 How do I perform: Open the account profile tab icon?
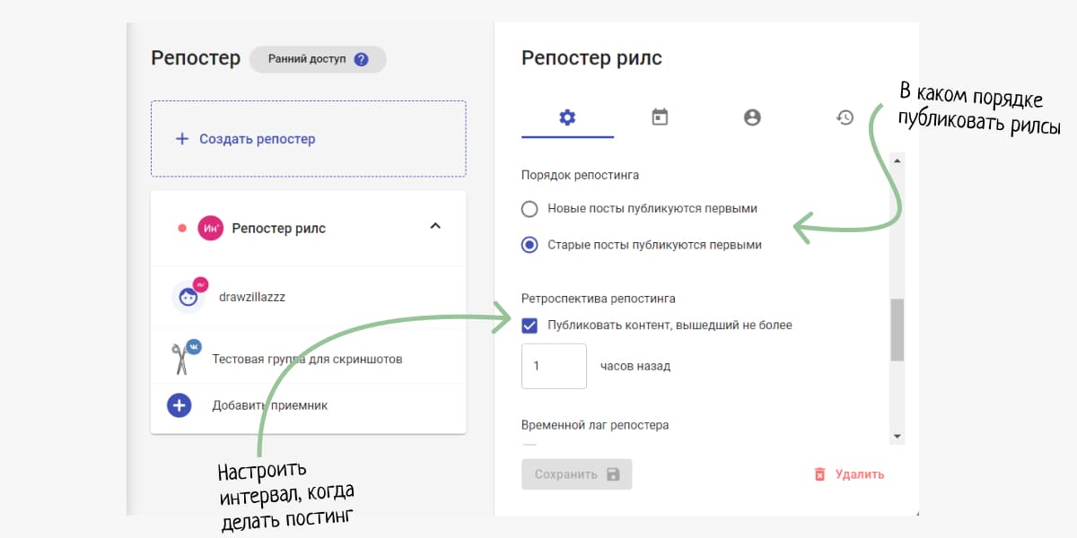point(752,117)
